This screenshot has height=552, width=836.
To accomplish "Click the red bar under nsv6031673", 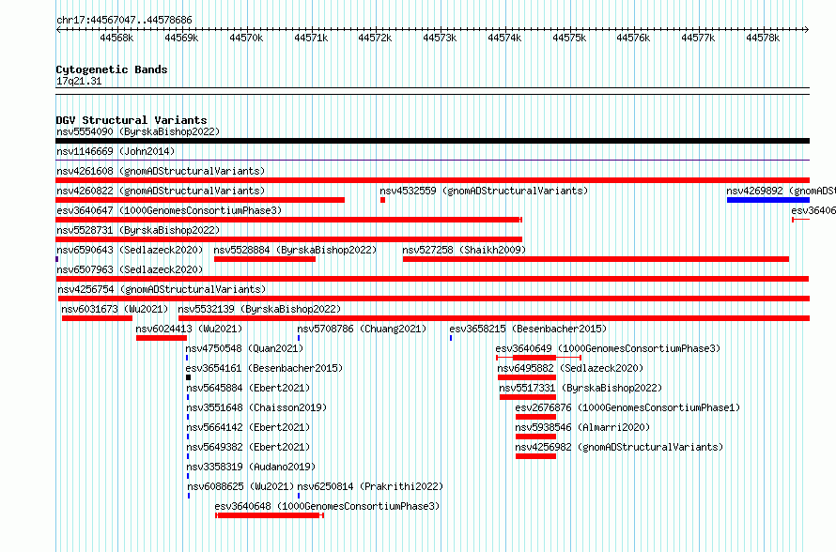I will 97,318.
